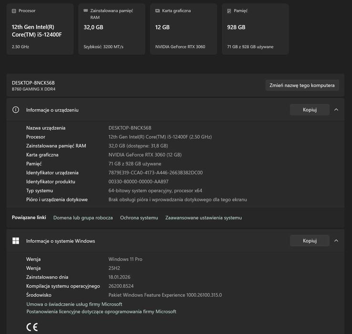The image size is (352, 334).
Task: Click the 25H2 version value
Action: point(114,268)
